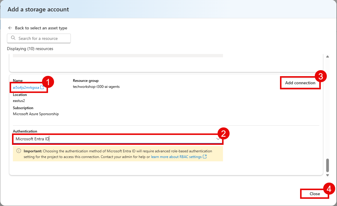Click the chevron on the Authentication dropdown
This screenshot has width=337, height=206.
click(218, 139)
